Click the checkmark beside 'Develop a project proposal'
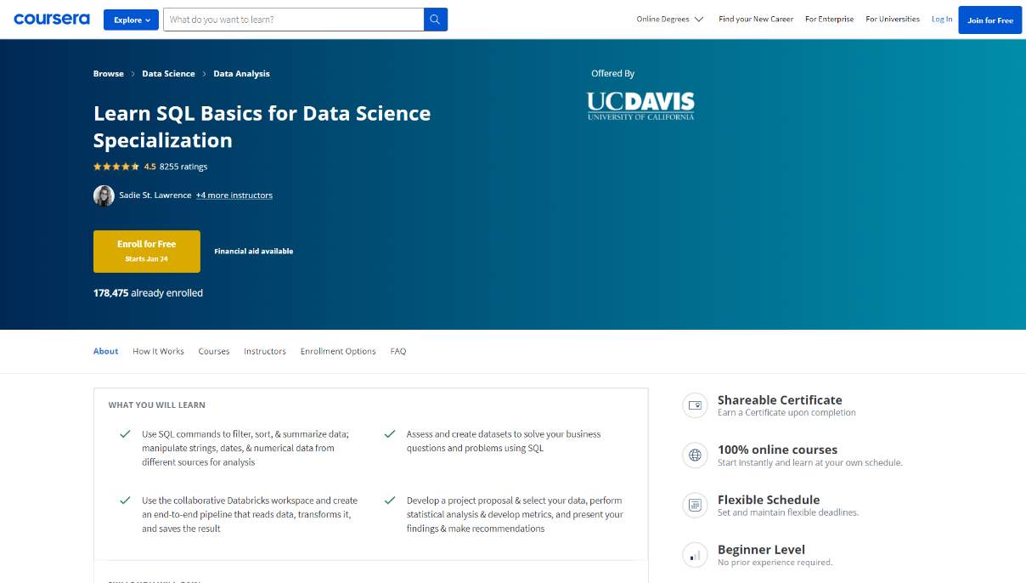The height and width of the screenshot is (583, 1026). (390, 501)
